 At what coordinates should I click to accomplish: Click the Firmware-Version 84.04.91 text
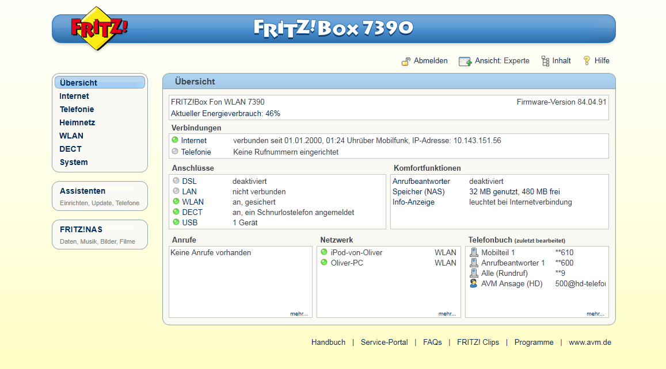click(x=561, y=102)
